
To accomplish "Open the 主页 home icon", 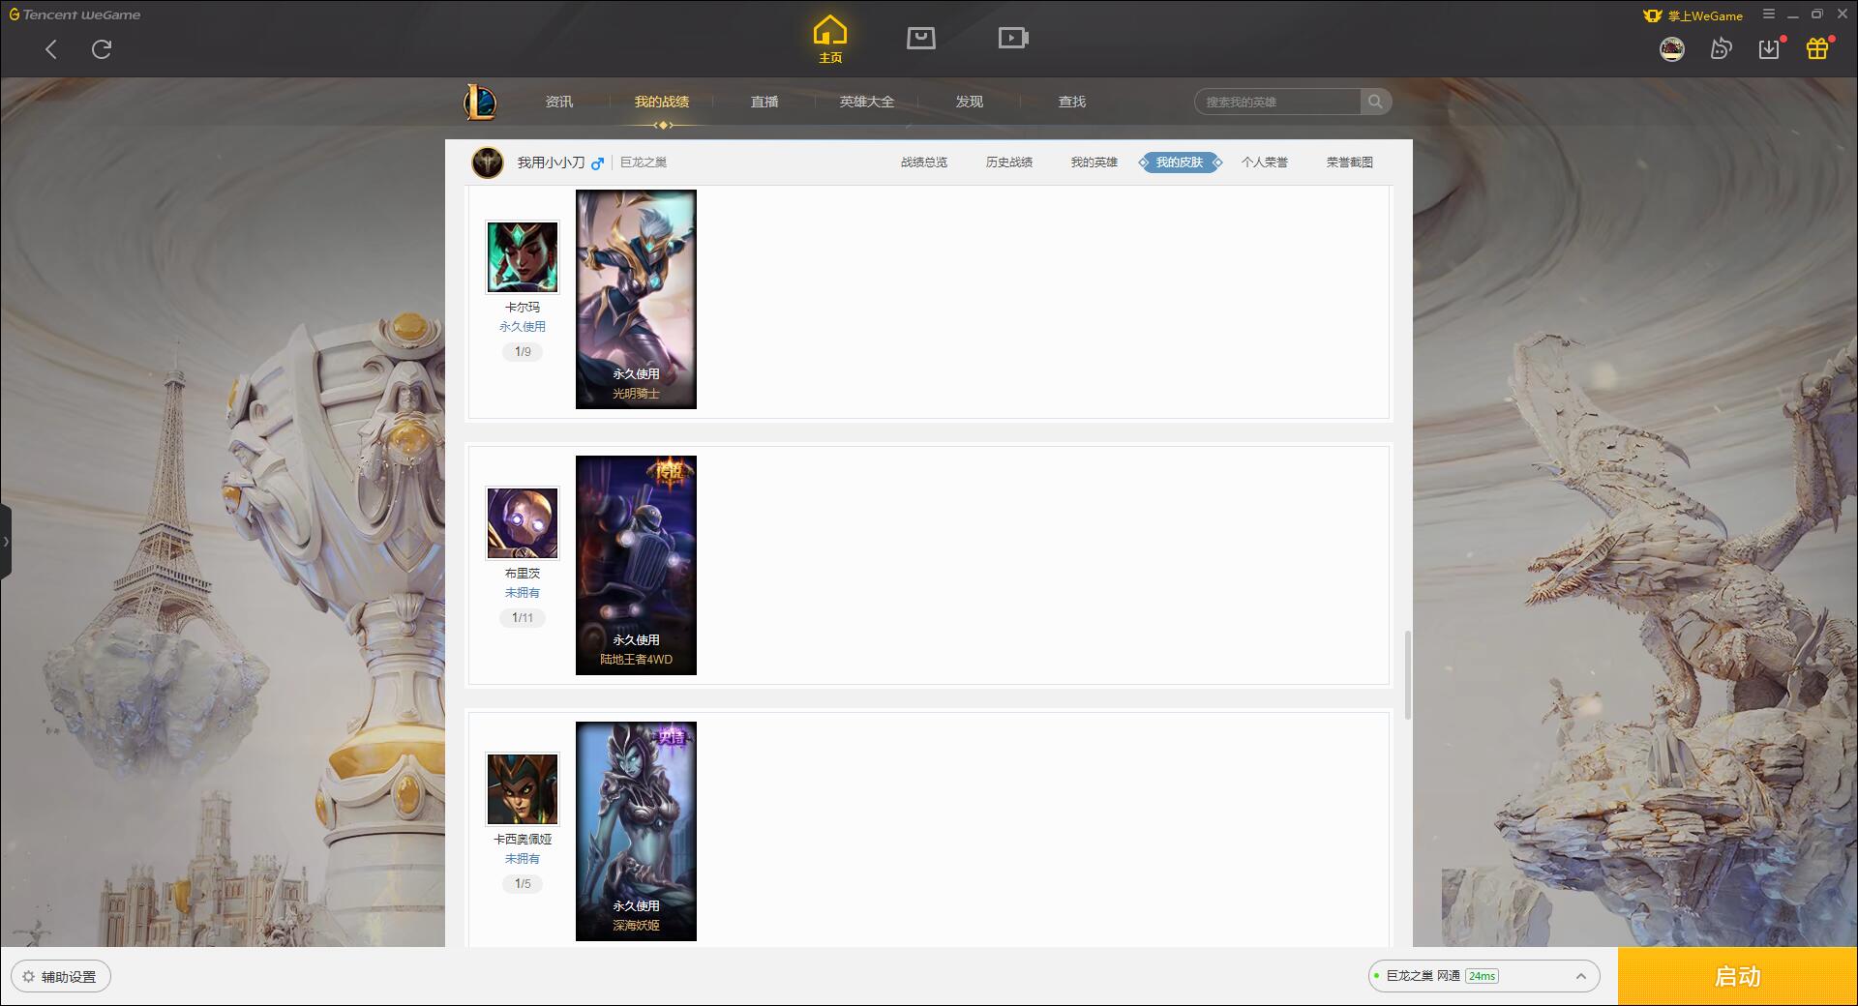I will pyautogui.click(x=830, y=40).
